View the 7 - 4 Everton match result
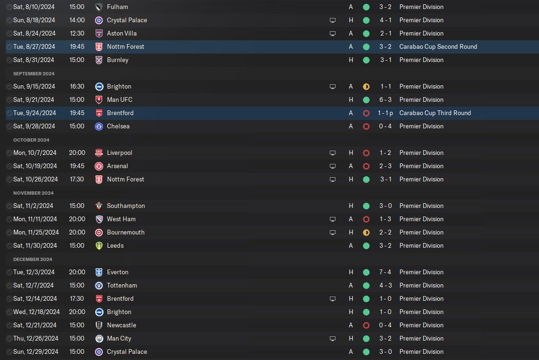Screen dimensions: 539x360 385,272
